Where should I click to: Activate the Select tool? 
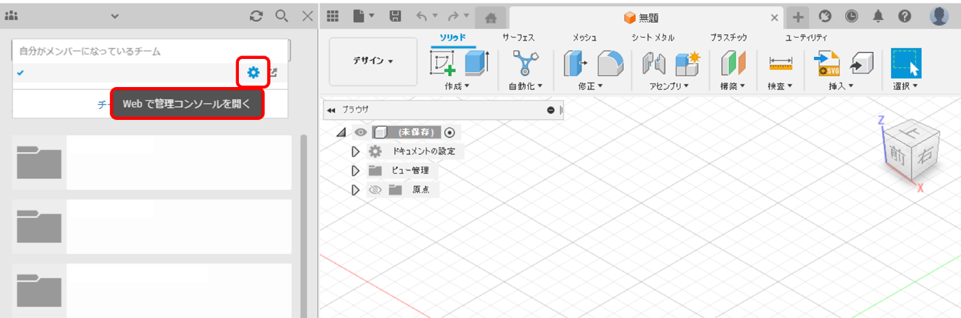point(906,63)
